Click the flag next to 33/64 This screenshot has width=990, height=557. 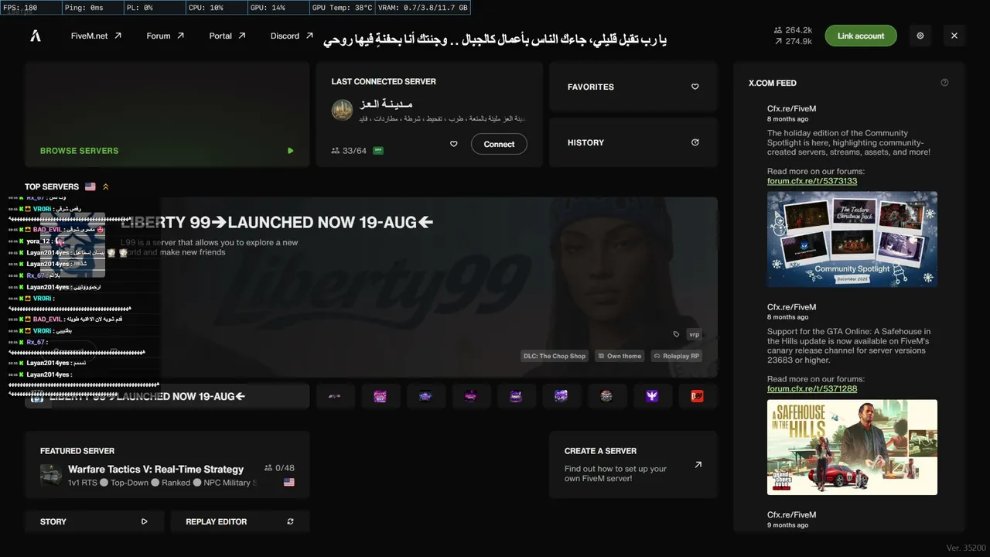(x=378, y=151)
